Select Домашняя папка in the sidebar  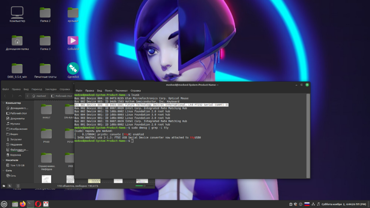(x=17, y=108)
